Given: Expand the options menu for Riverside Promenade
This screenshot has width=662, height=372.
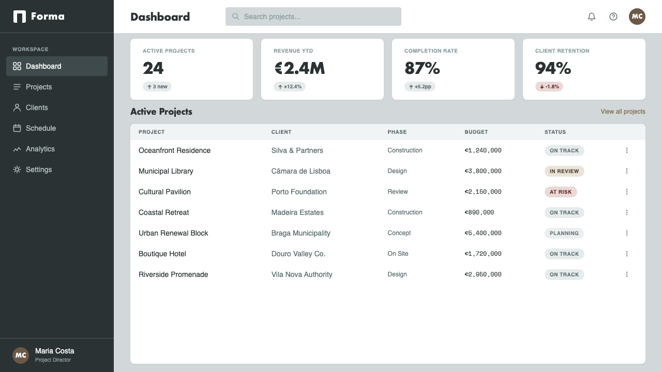Looking at the screenshot, I should click(x=627, y=274).
